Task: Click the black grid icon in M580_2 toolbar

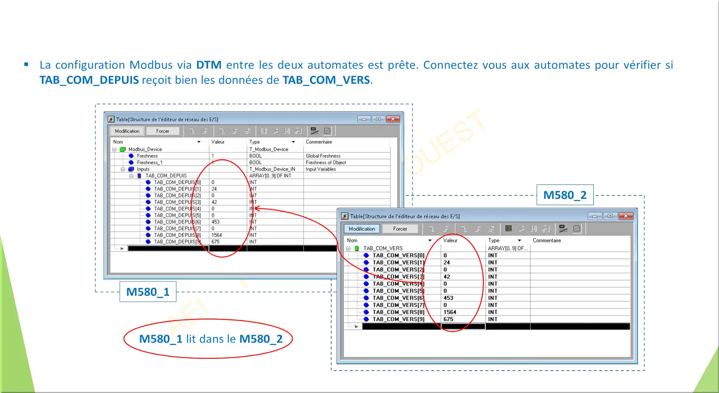Action: point(508,228)
